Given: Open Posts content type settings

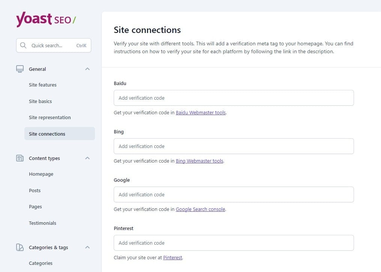Looking at the screenshot, I should click(35, 191).
